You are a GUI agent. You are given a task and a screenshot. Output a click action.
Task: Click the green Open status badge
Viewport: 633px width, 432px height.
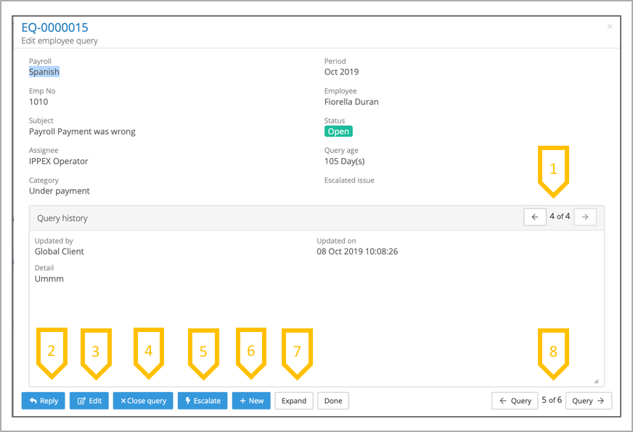pyautogui.click(x=338, y=131)
